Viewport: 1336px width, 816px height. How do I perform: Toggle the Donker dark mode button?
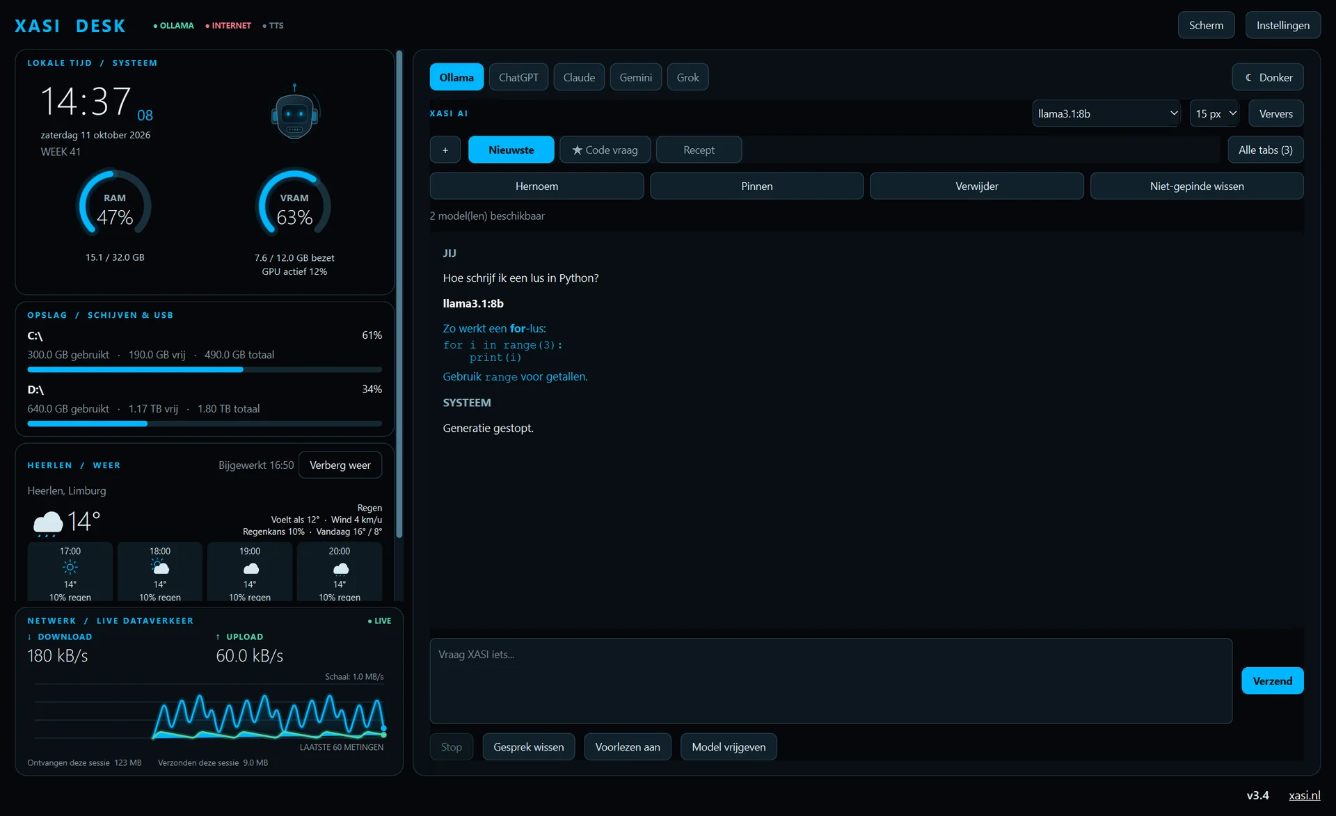(1268, 77)
